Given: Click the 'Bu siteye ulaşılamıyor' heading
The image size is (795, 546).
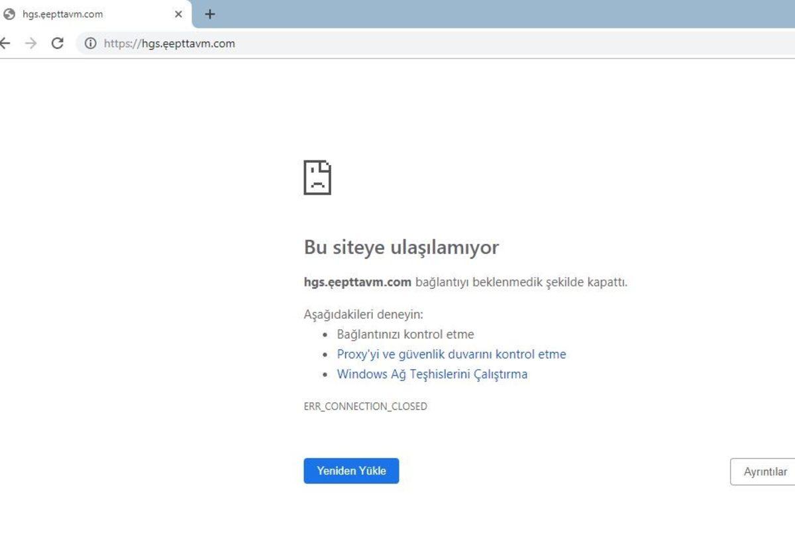Looking at the screenshot, I should 401,247.
